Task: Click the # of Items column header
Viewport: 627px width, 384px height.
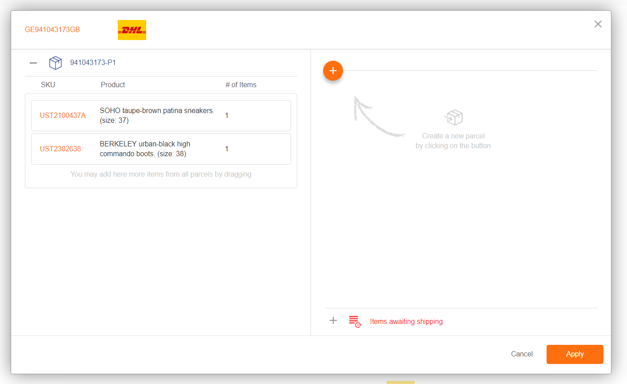Action: [241, 85]
